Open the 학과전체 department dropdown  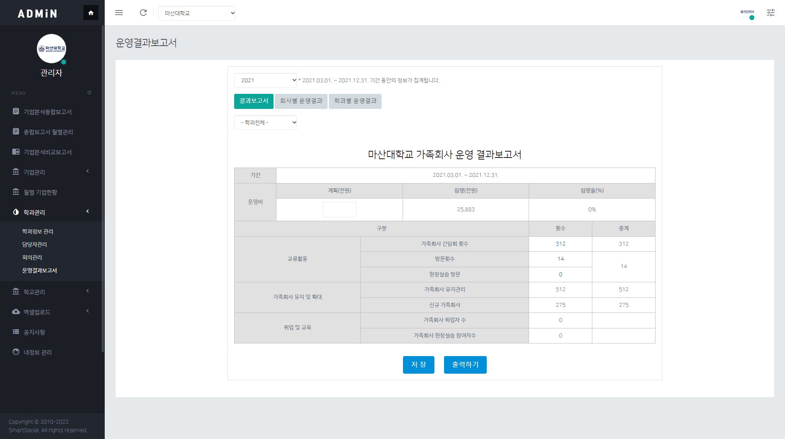[x=265, y=123]
